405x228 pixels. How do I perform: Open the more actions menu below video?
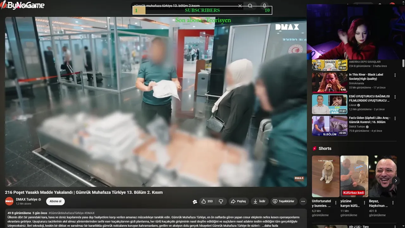click(303, 201)
